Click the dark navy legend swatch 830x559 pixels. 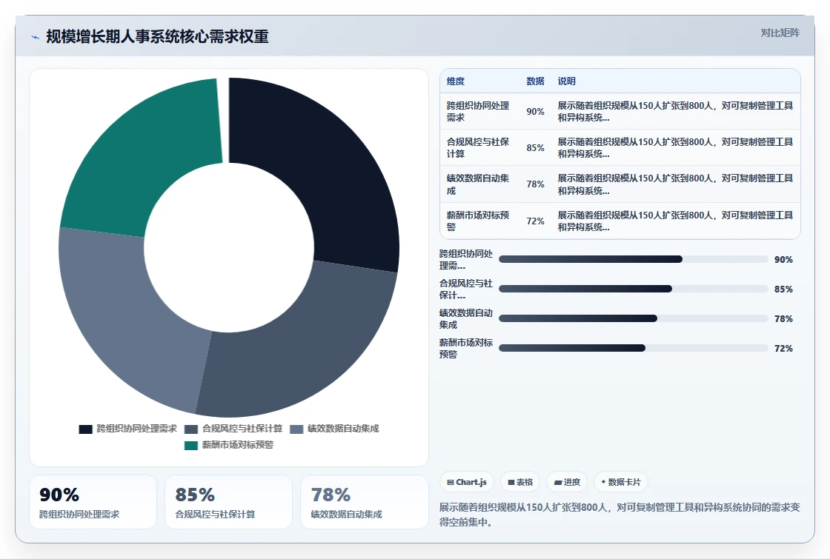click(86, 429)
